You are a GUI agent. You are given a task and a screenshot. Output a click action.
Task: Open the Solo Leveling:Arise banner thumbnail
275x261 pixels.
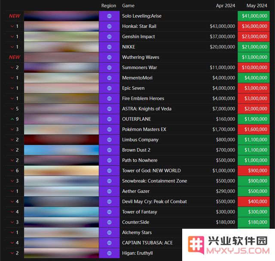pyautogui.click(x=61, y=16)
